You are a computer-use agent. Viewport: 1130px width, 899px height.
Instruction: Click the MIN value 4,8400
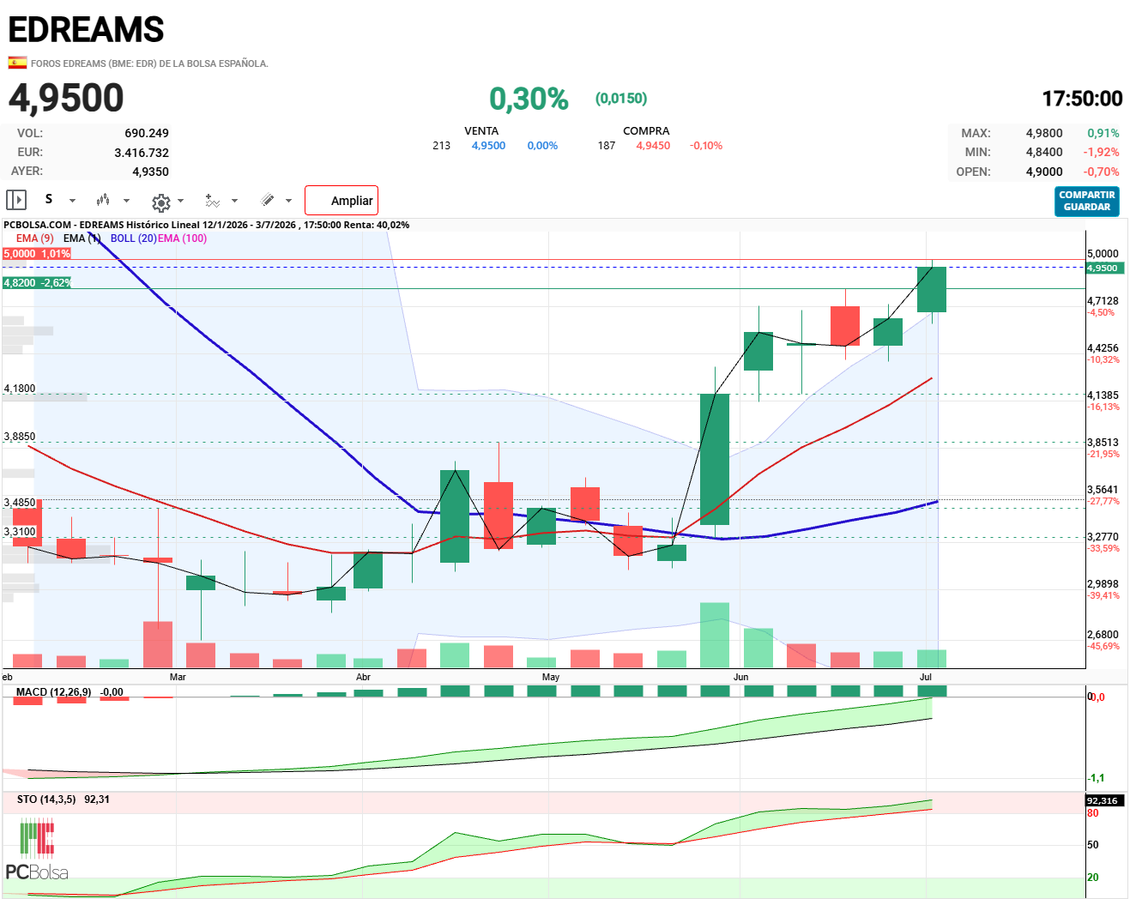click(1044, 153)
